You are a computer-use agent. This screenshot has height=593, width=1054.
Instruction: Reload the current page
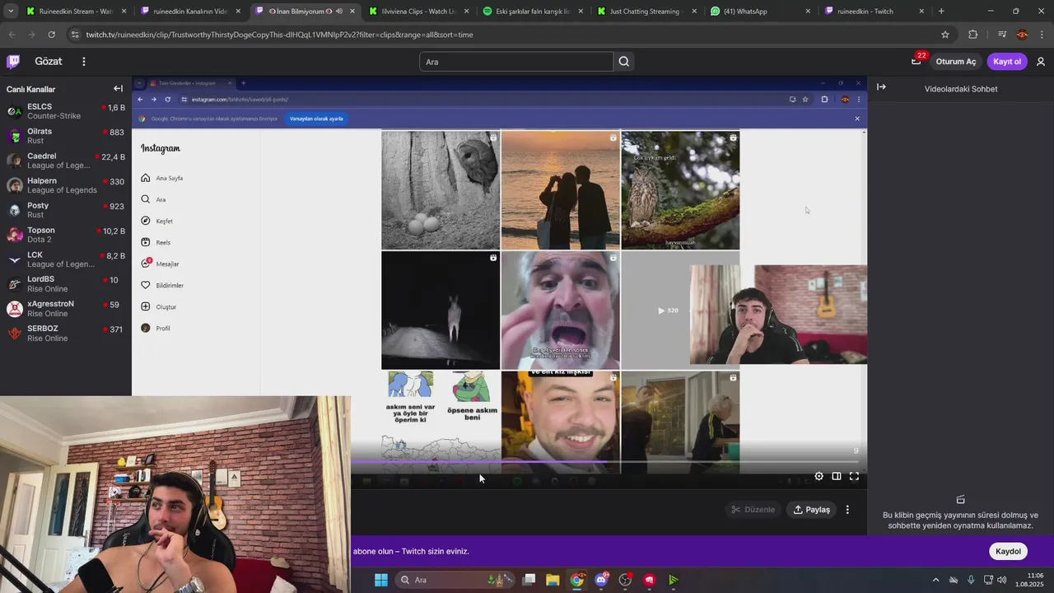51,35
